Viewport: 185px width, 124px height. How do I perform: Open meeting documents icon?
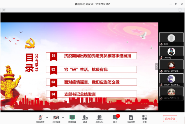pos(131,117)
